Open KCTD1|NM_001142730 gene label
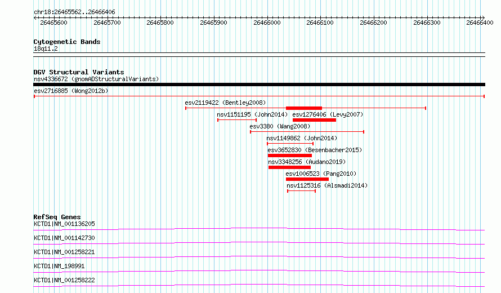The height and width of the screenshot is (293, 501). [x=64, y=238]
